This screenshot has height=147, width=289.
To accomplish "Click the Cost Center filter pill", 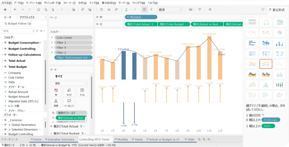I will click(x=73, y=38).
